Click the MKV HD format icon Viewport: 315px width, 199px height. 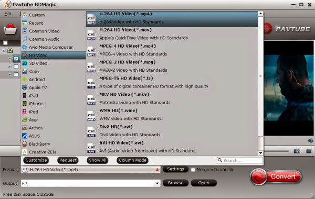91,100
